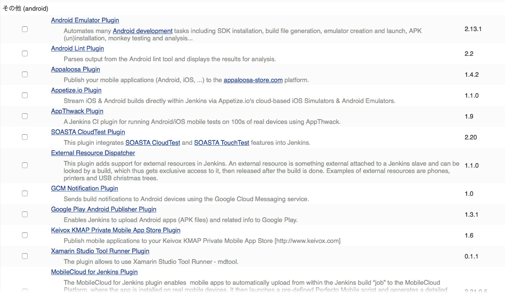
Task: Follow the GCM Notification Plugin link
Action: pyautogui.click(x=85, y=189)
